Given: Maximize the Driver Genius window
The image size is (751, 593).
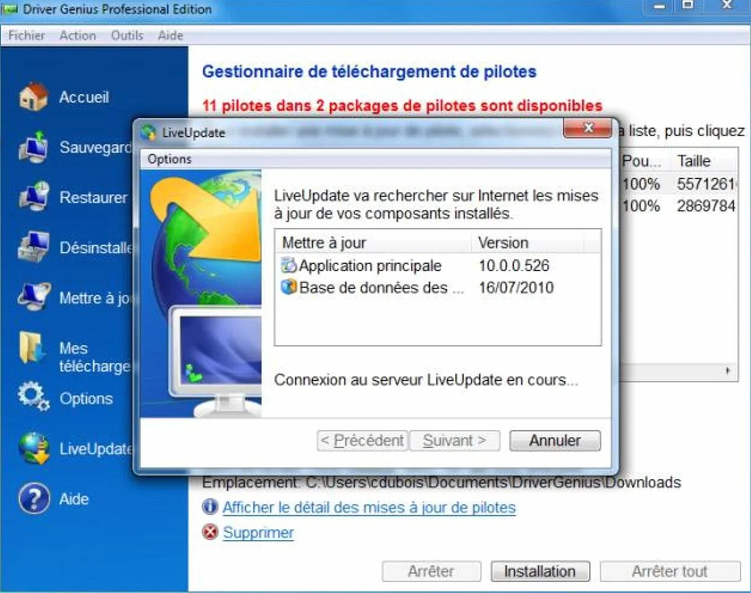Looking at the screenshot, I should (x=688, y=6).
